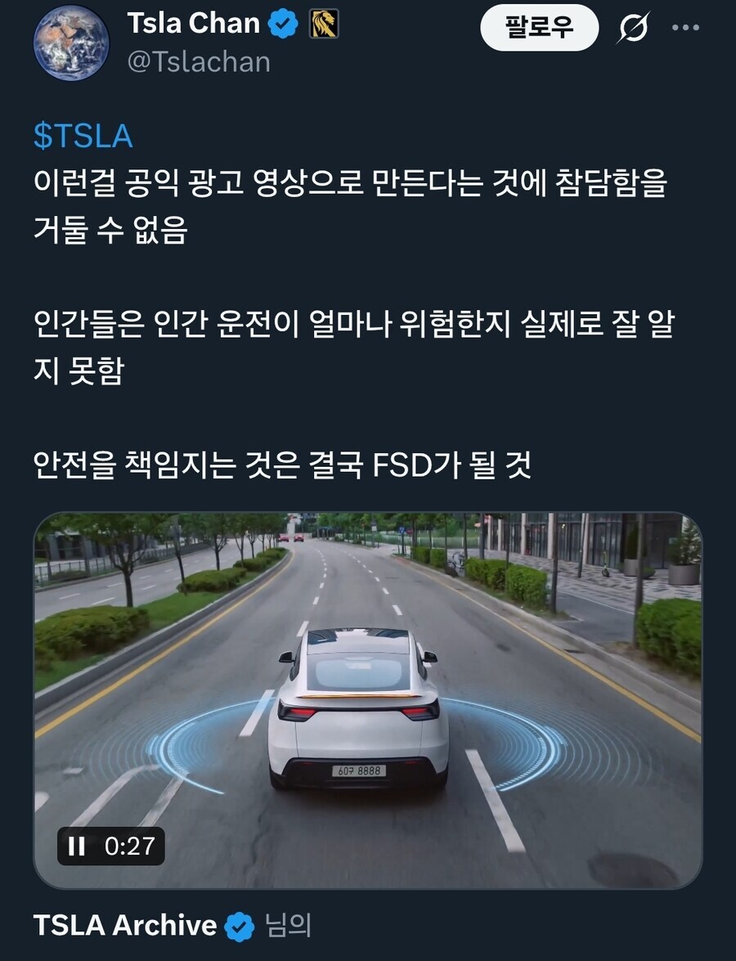
Task: Open the three-dots more options menu
Action: point(686,28)
